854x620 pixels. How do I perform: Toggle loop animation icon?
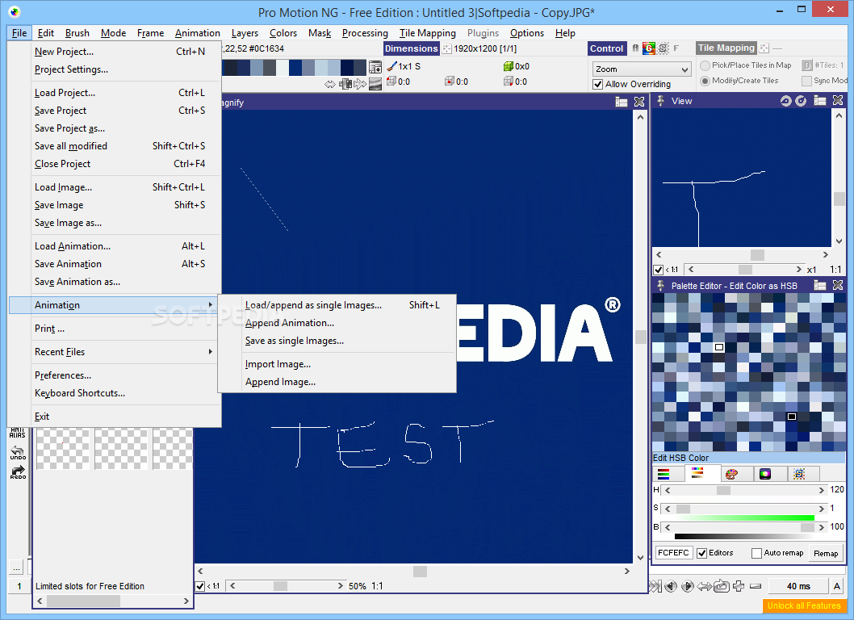tap(721, 586)
